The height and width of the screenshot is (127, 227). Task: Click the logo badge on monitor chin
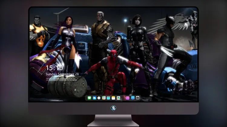113,108
